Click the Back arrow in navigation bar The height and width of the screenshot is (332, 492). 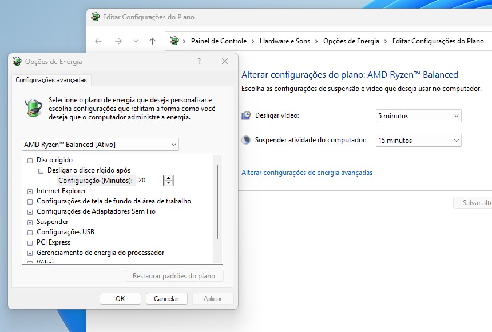[x=98, y=41]
